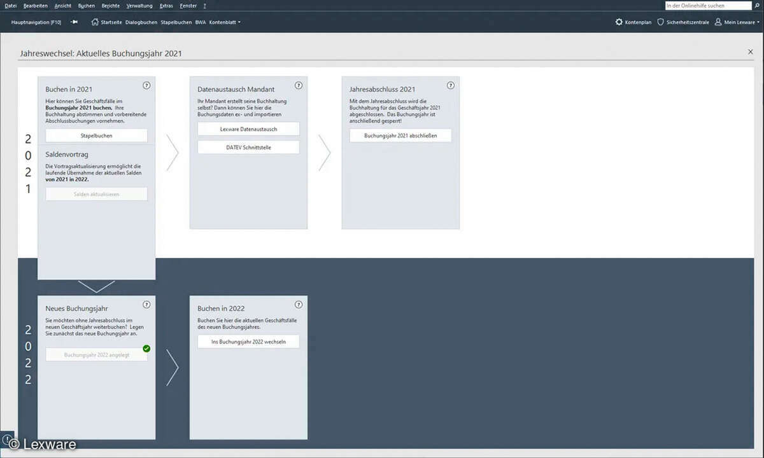Click the Sicherheitszentrale shield icon
764x458 pixels.
click(x=660, y=22)
